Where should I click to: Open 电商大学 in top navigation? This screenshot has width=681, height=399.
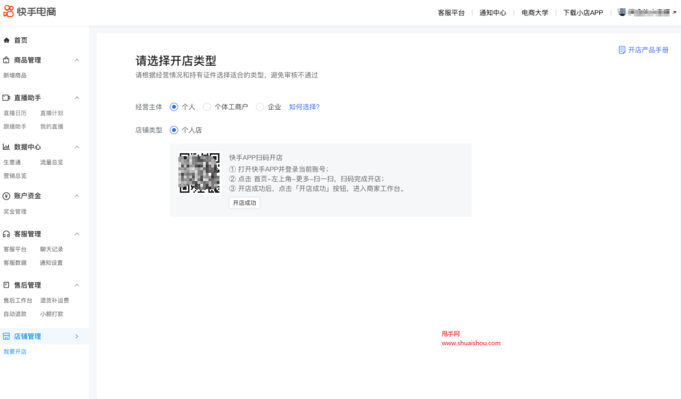pos(535,13)
